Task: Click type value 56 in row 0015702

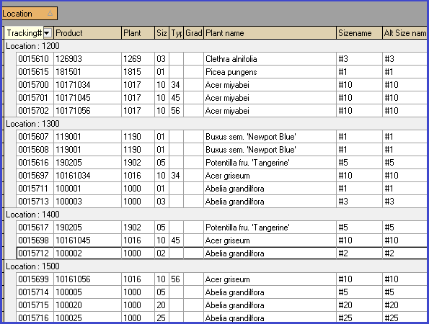Action: coord(175,111)
